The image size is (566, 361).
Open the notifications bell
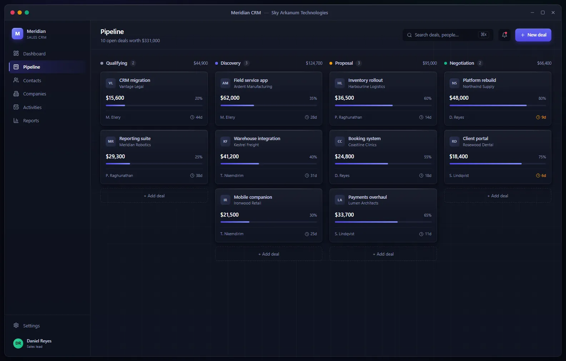coord(505,35)
